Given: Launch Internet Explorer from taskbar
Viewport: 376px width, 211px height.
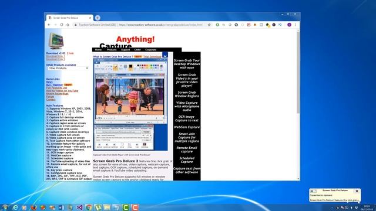Looking at the screenshot, I should (15, 207).
